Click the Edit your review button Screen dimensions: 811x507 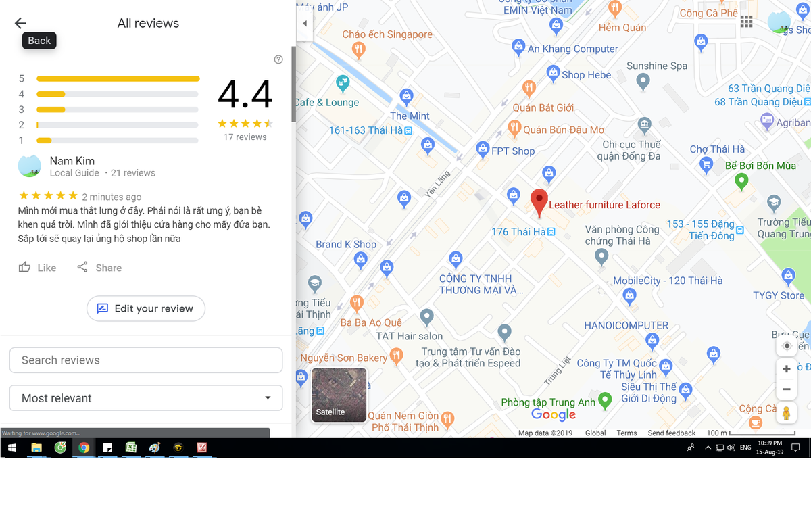(146, 308)
